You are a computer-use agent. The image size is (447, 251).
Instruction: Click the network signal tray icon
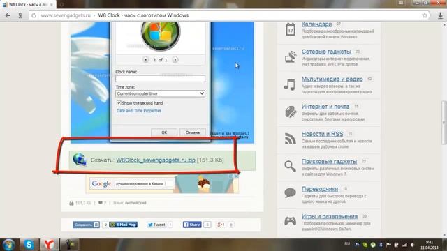tap(404, 245)
